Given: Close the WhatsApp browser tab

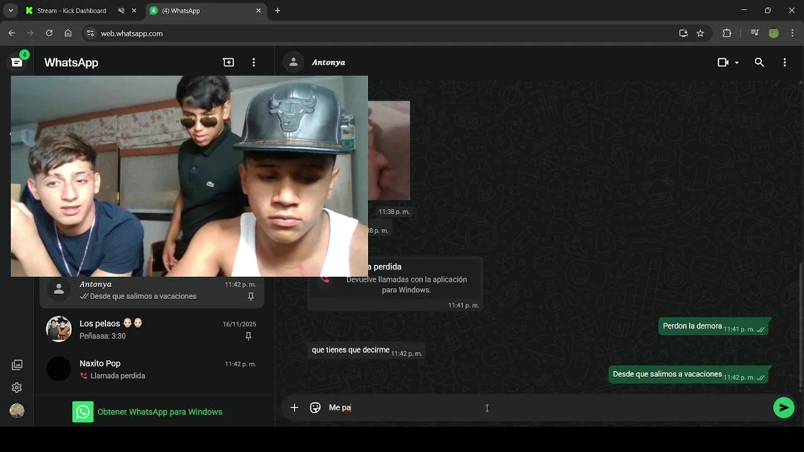Looking at the screenshot, I should (x=258, y=11).
